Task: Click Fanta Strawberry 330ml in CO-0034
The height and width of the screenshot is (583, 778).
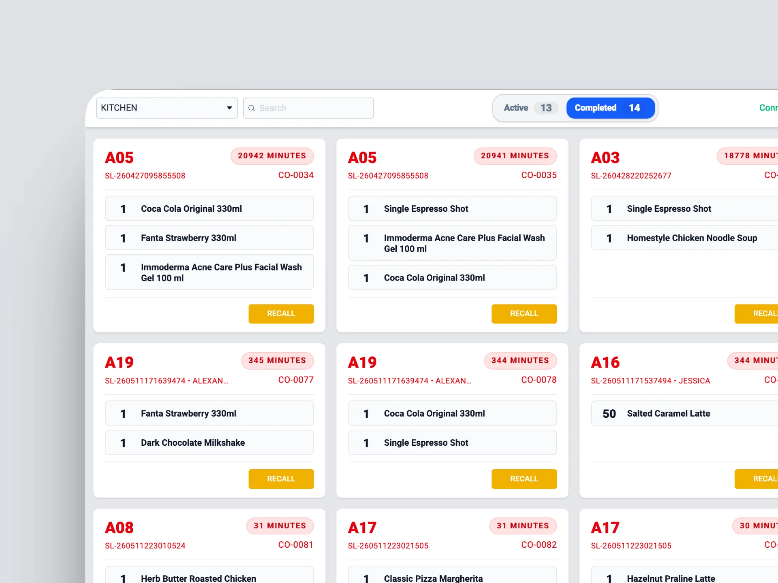Action: tap(209, 238)
